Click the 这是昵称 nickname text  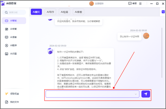tap(99, 4)
